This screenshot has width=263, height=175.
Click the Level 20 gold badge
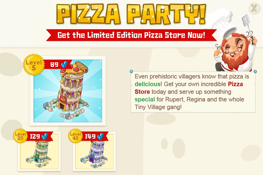(21, 136)
